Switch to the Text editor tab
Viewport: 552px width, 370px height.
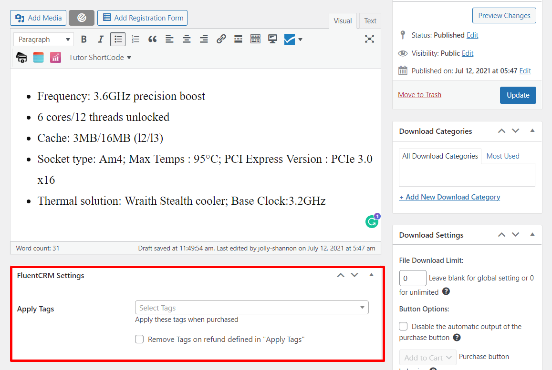tap(370, 21)
